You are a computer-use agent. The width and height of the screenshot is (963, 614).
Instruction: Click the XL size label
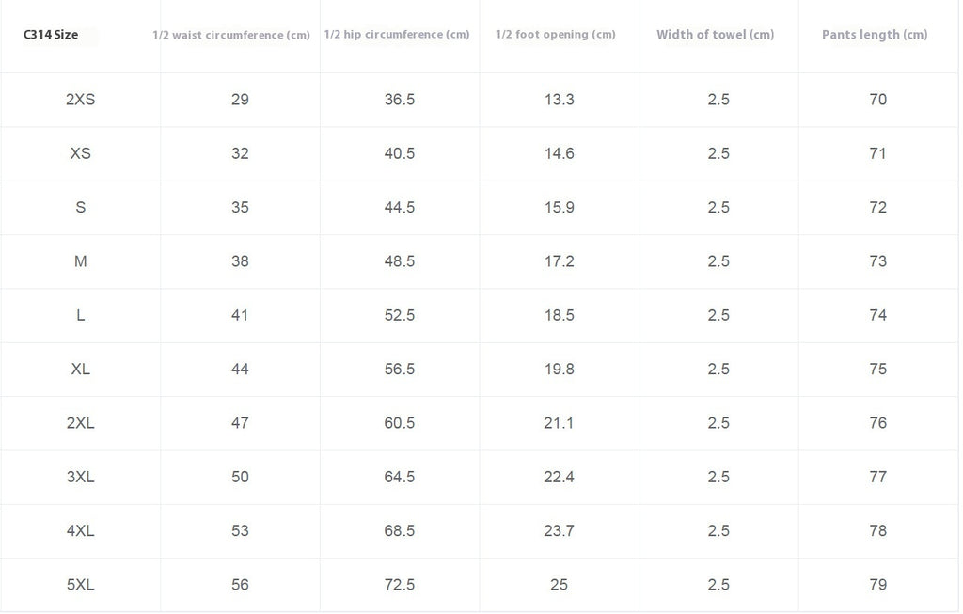click(x=81, y=369)
